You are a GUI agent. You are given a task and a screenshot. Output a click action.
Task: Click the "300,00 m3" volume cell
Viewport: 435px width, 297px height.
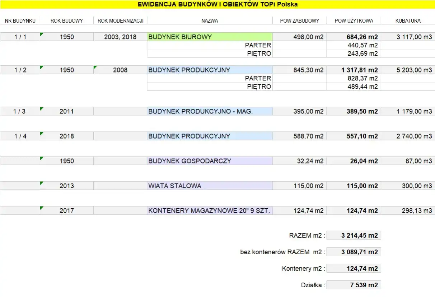pos(408,185)
